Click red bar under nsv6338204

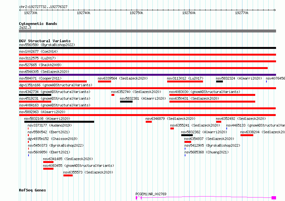pyautogui.click(x=247, y=135)
